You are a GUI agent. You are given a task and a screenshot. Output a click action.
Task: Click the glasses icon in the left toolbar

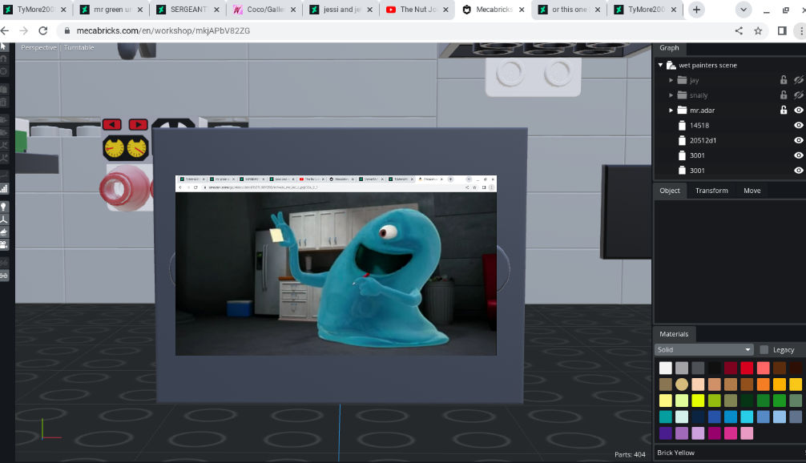3,276
